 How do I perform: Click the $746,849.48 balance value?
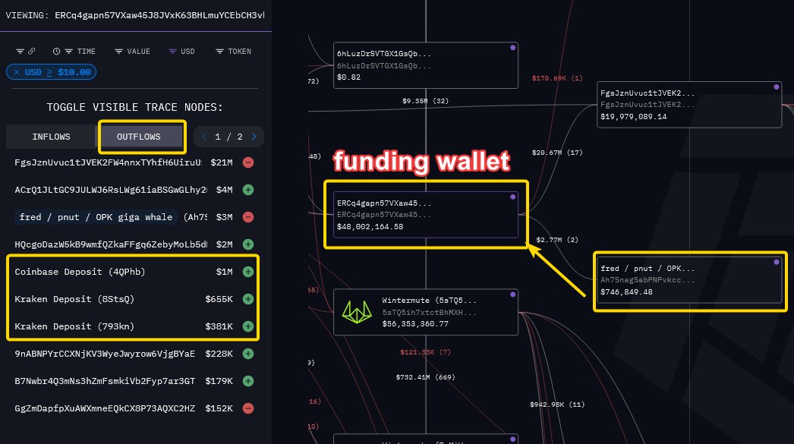pos(626,292)
